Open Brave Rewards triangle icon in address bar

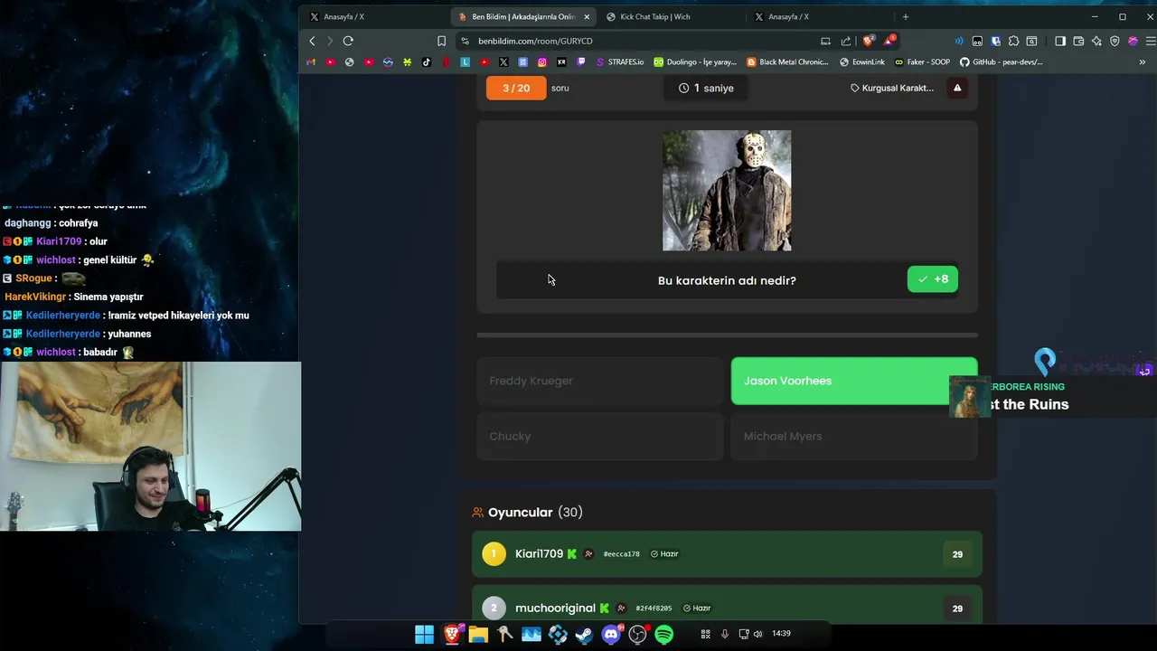pos(890,41)
